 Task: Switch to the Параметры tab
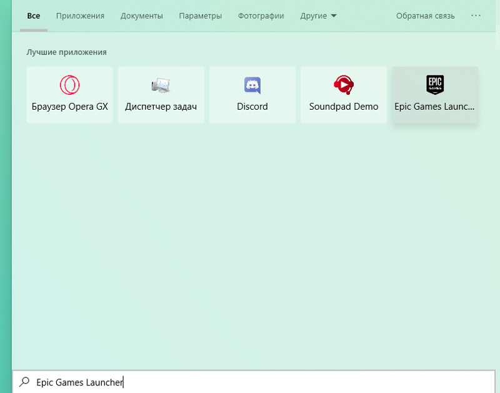pyautogui.click(x=200, y=16)
